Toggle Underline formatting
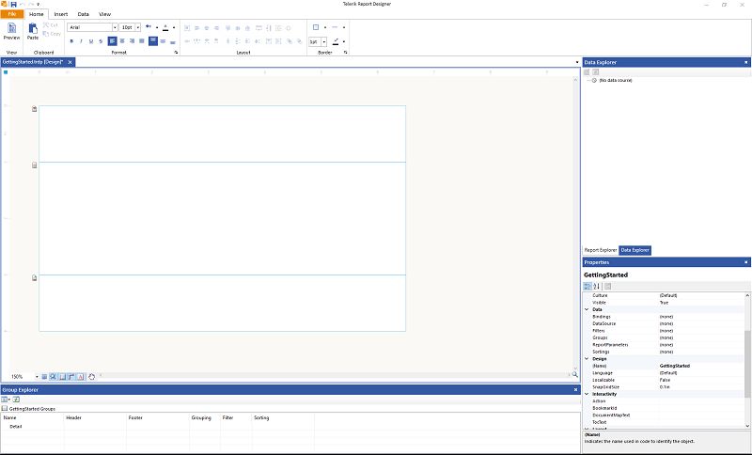 coord(90,41)
